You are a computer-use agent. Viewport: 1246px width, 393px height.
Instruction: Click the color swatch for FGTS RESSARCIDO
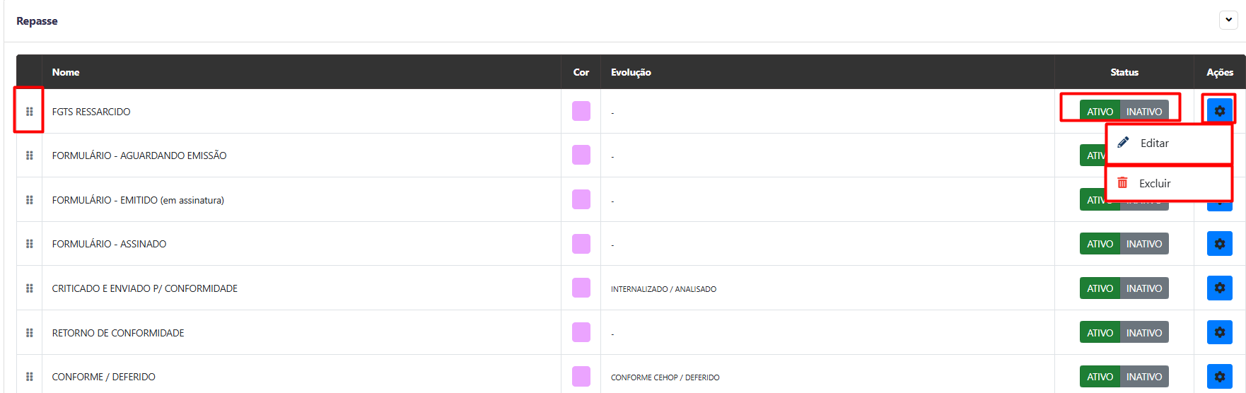click(x=581, y=111)
